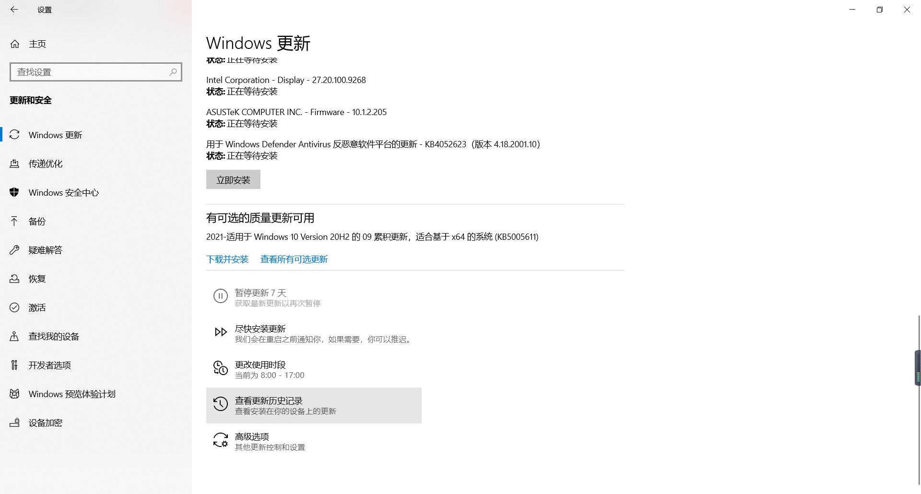Click the 恢复 sidebar icon
This screenshot has height=494, width=921.
(x=15, y=279)
